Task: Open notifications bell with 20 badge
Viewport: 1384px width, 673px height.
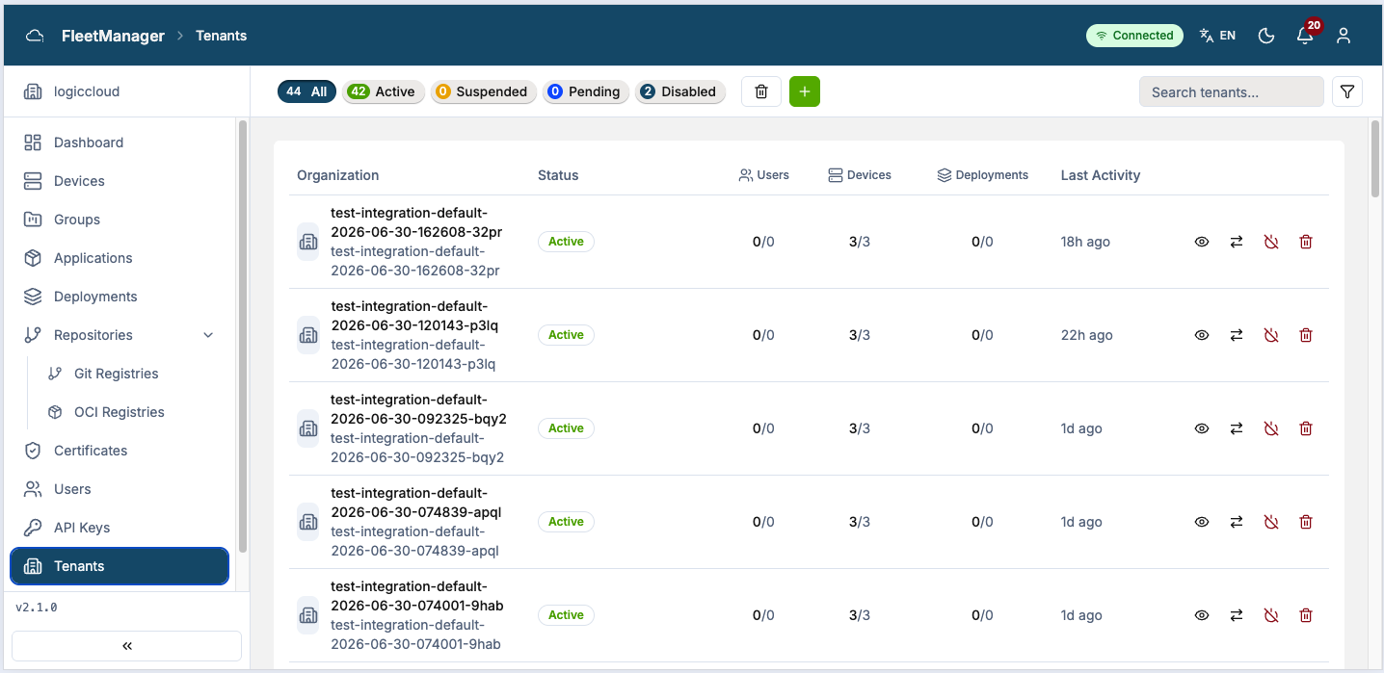Action: (1305, 36)
